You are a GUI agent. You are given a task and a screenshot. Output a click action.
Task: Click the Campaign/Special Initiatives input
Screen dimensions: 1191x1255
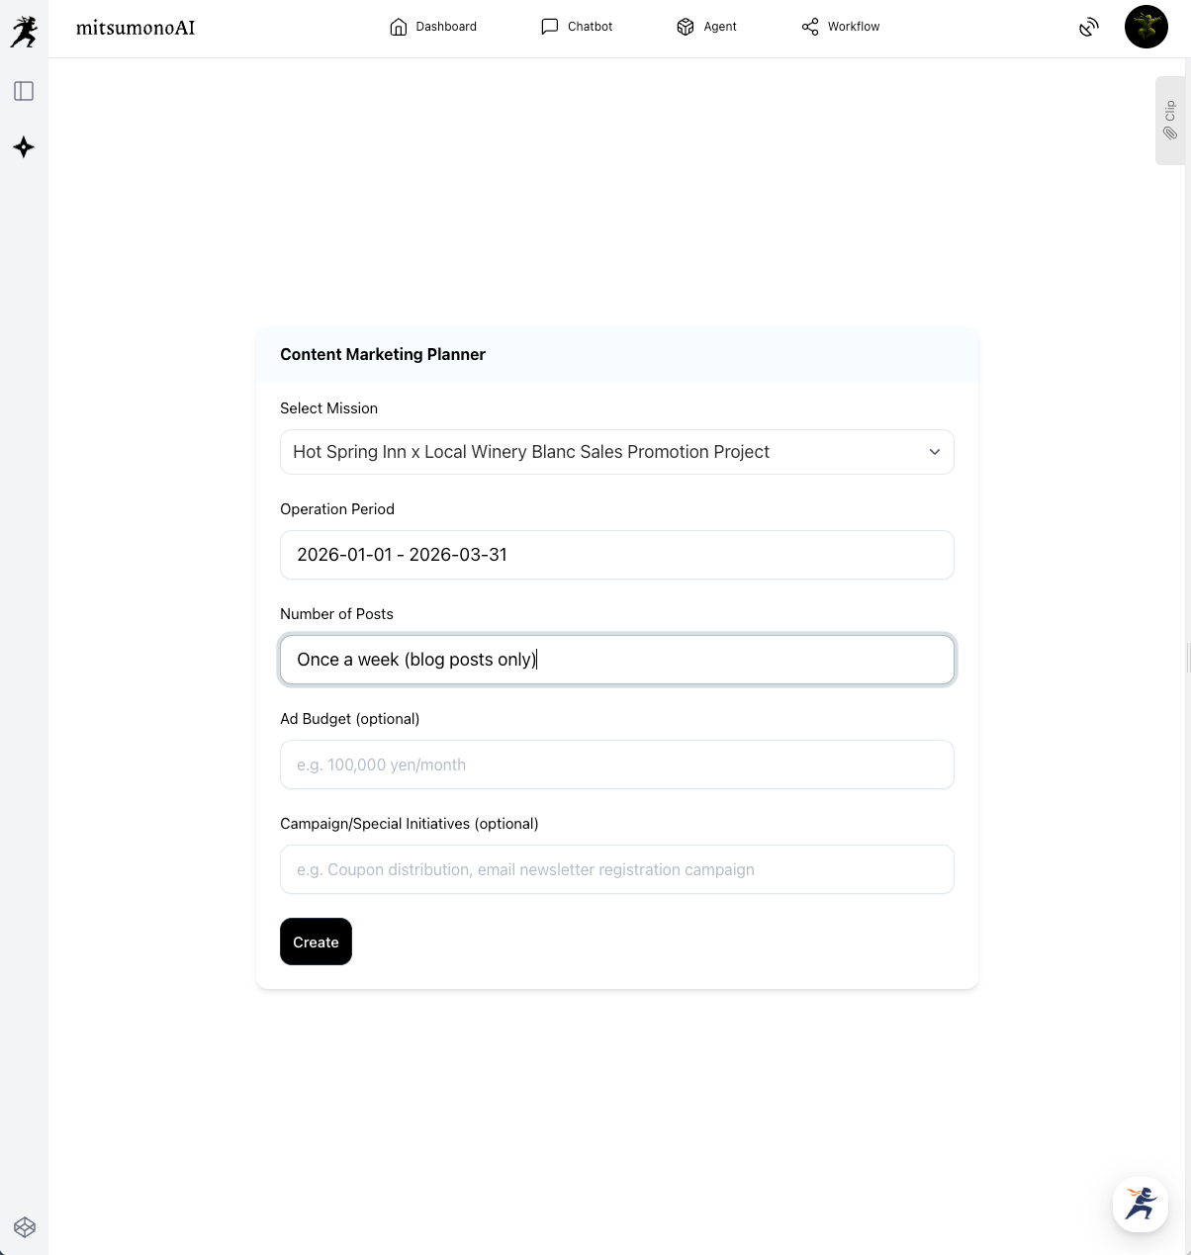[616, 869]
